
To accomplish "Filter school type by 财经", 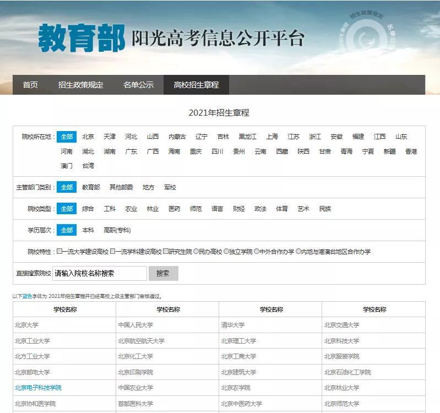I will click(x=239, y=209).
